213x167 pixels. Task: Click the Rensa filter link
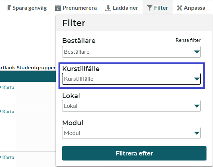pos(188,40)
